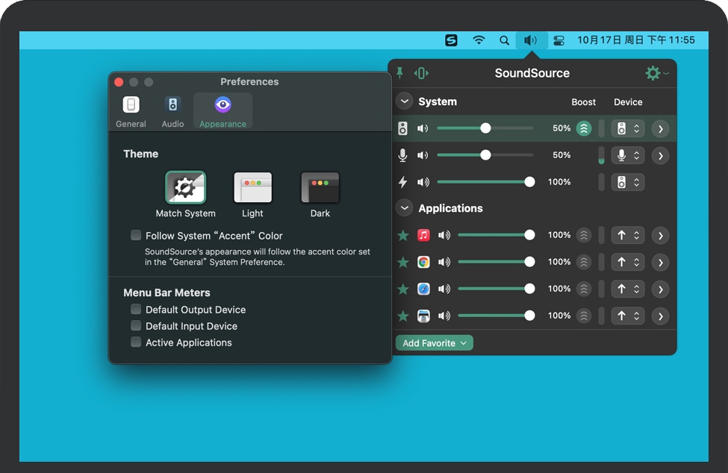Switch to the General preferences tab
The image size is (728, 473).
tap(131, 111)
